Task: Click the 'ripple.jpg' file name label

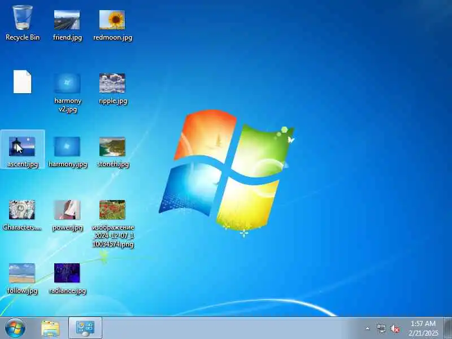Action: pos(112,101)
